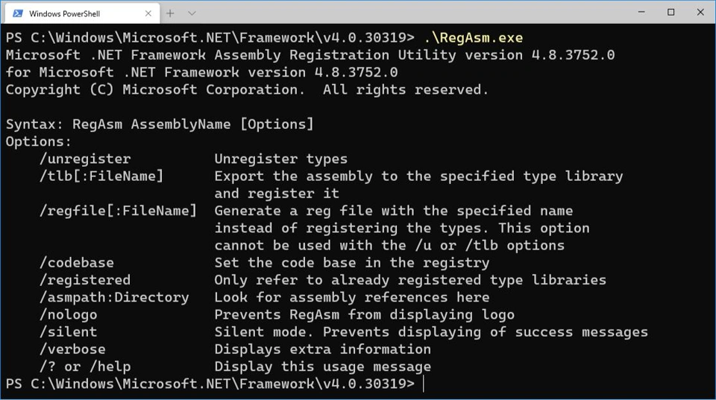Screen dimensions: 716x400
Task: Open a new terminal tab
Action: (x=170, y=13)
